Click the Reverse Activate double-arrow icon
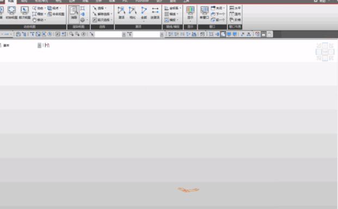Image resolution: width=338 pixels, height=209 pixels. pos(155,13)
